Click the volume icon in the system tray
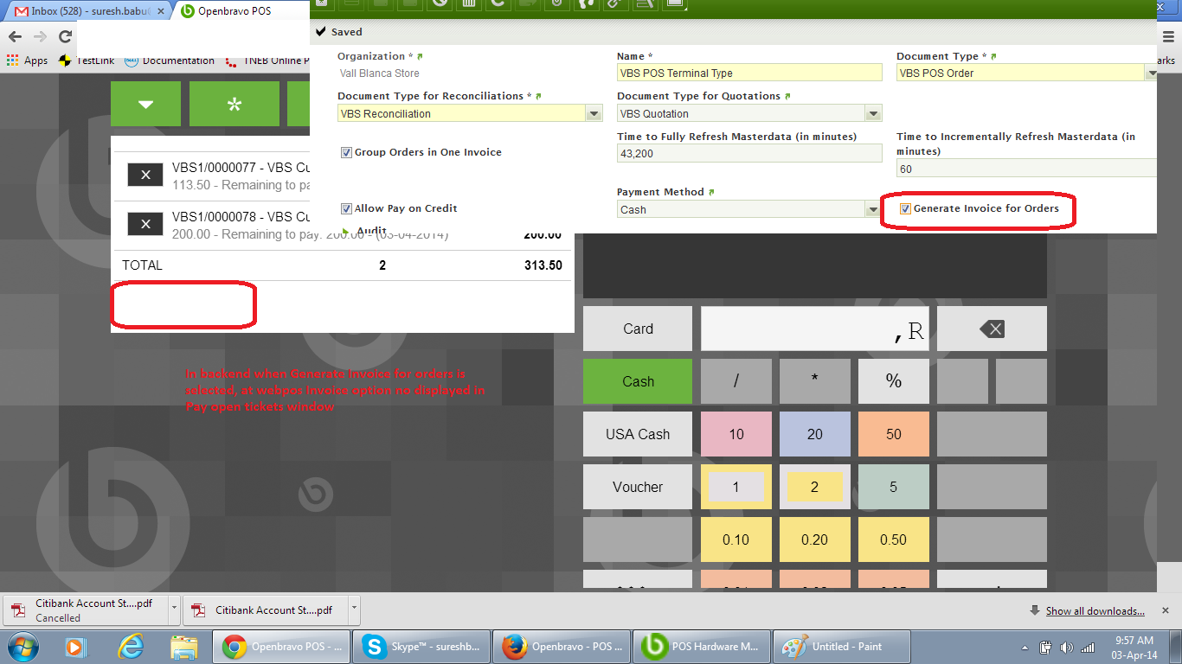The image size is (1182, 664). (1066, 647)
